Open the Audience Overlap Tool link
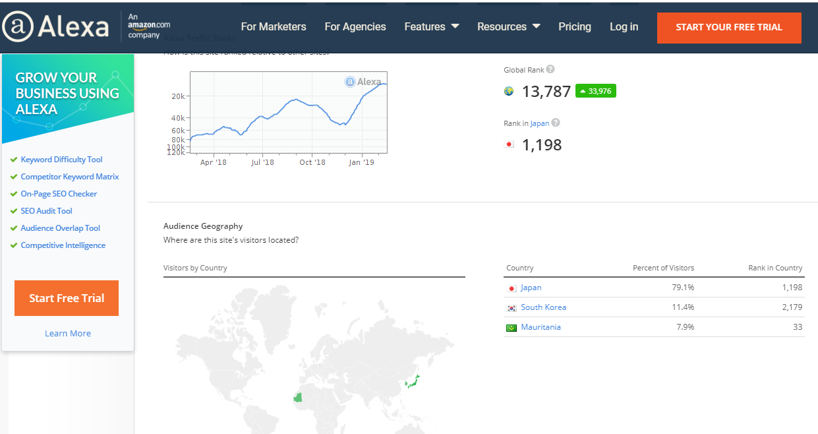 click(x=61, y=228)
